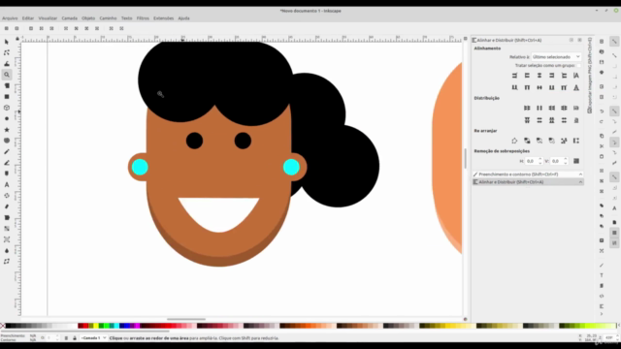Distribute centers equidistantly horizontally

point(539,108)
